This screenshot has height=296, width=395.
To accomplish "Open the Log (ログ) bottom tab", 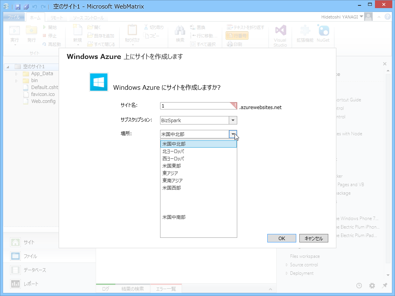I will point(106,289).
